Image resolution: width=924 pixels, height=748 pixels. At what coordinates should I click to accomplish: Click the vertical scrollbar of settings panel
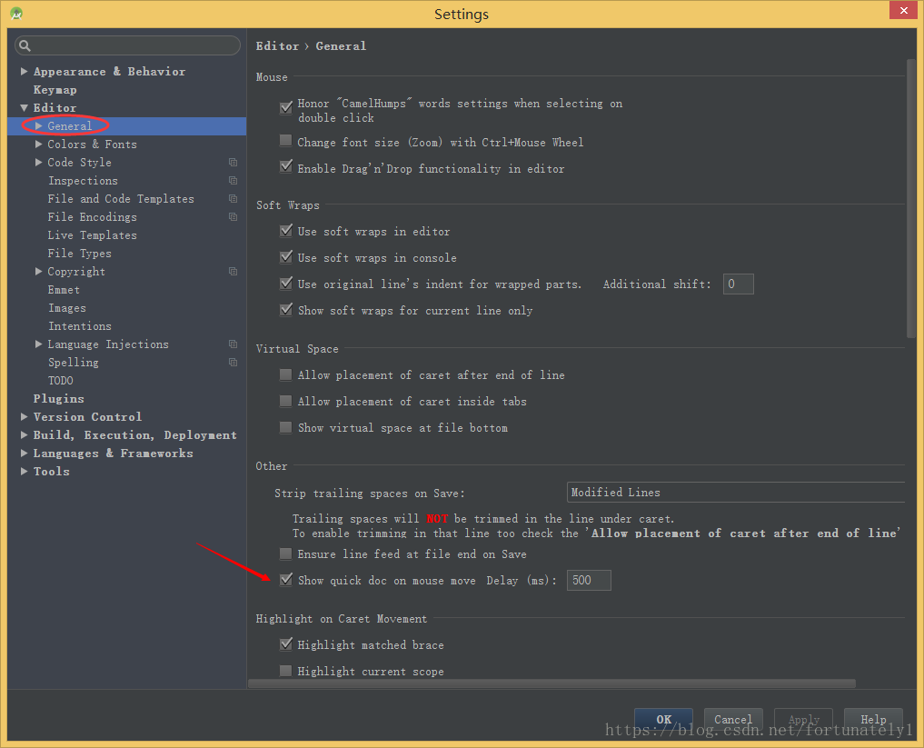(910, 200)
